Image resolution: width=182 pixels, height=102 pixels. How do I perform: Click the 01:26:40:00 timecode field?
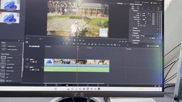pos(34,46)
